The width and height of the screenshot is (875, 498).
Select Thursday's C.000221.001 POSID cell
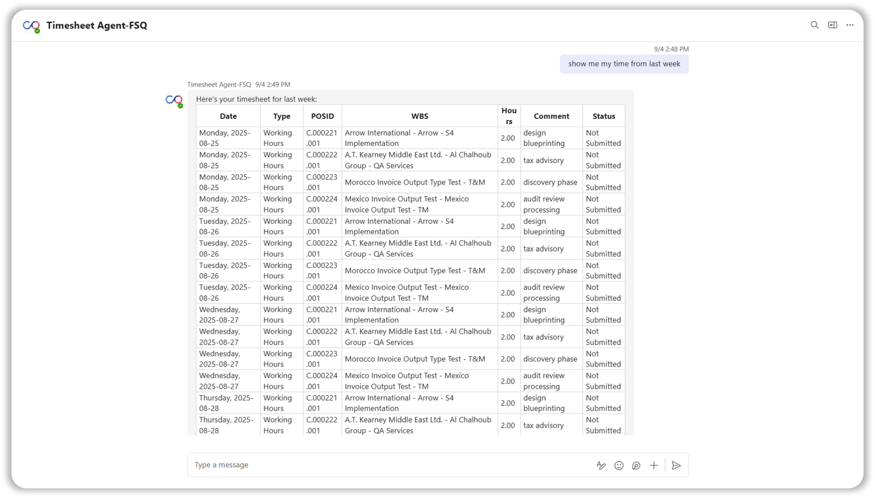pyautogui.click(x=322, y=403)
